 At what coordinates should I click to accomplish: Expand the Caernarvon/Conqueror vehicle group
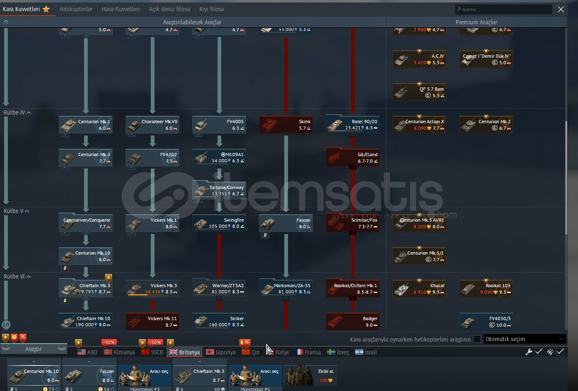point(86,223)
